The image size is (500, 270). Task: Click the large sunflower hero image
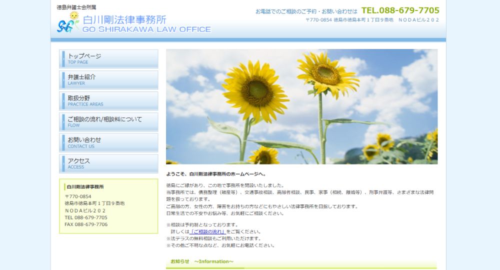pos(301,106)
